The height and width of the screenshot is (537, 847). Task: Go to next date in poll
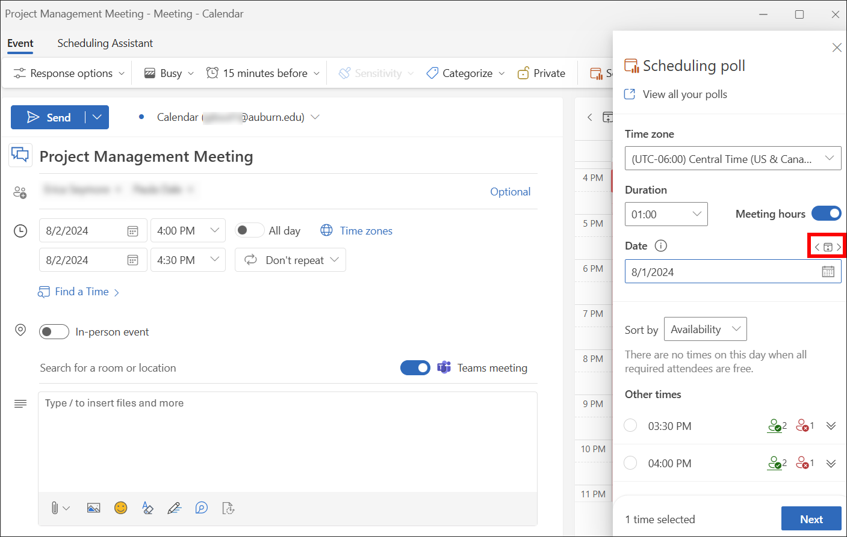(839, 247)
